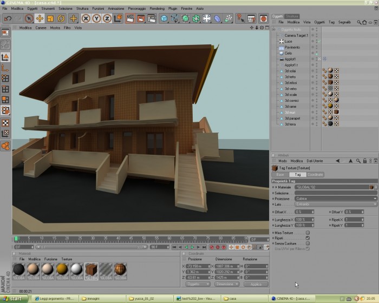
Task: Add a HyperNURBS generator icon
Action: point(185,18)
